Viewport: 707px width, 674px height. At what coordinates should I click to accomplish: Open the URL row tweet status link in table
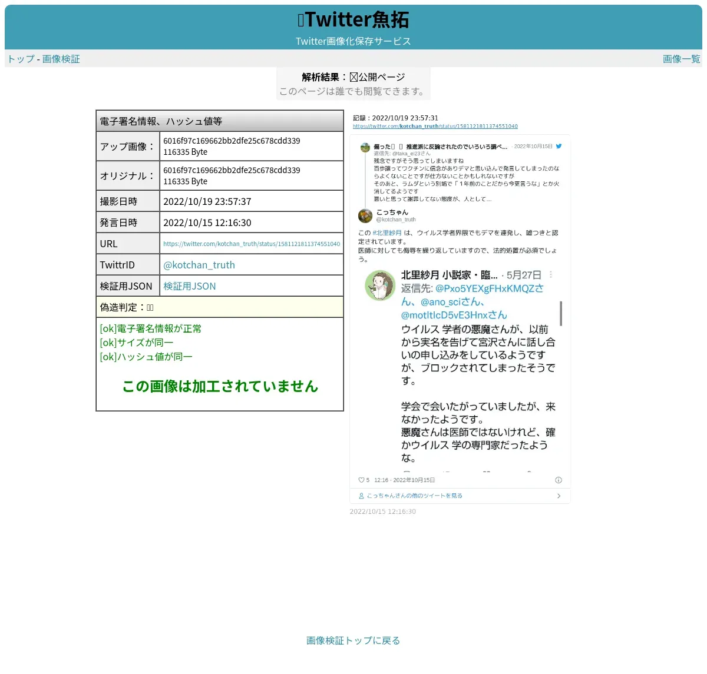coord(252,244)
